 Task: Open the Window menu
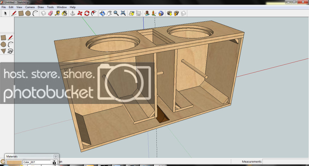point(62,7)
